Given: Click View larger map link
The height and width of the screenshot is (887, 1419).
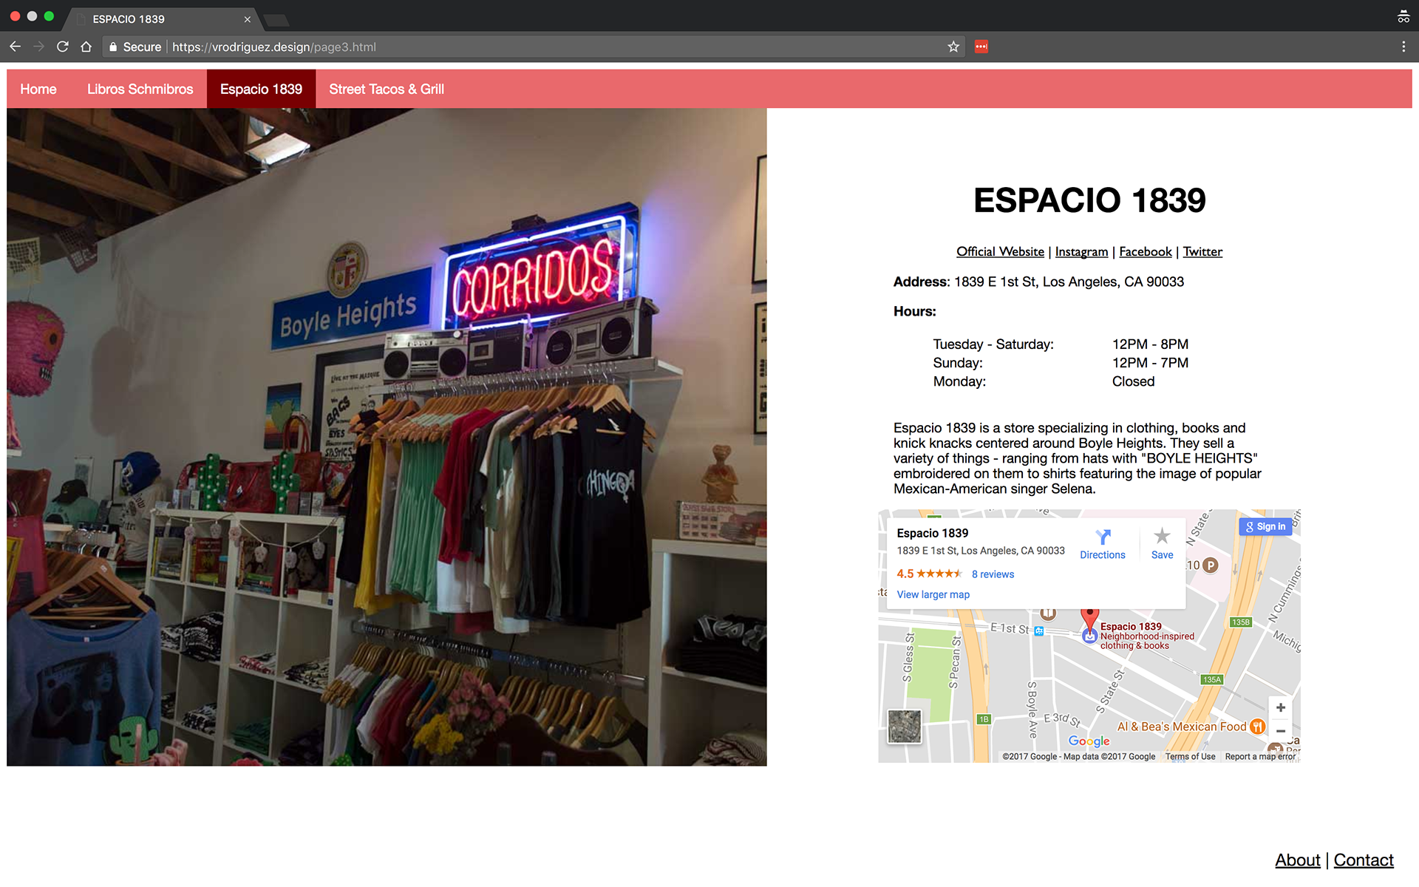Looking at the screenshot, I should tap(933, 594).
